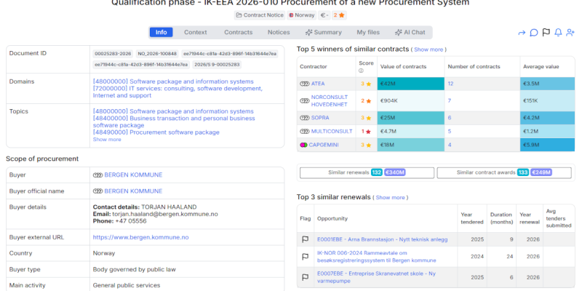582x291 pixels.
Task: Click the 2-star rating badge
Action: 339,15
